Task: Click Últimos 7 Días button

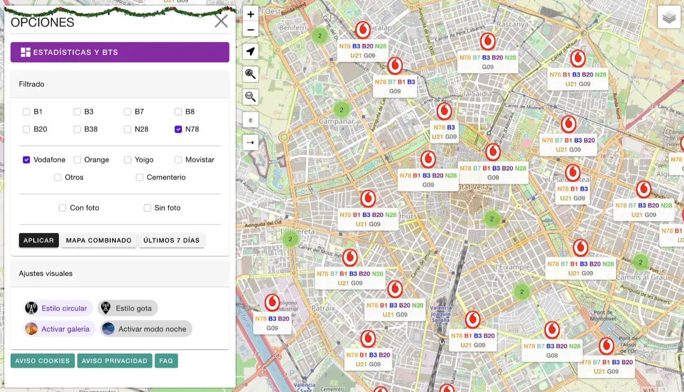Action: 171,240
